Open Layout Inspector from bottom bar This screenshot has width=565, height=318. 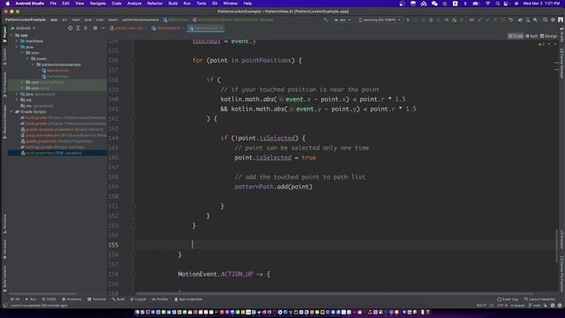click(x=539, y=299)
